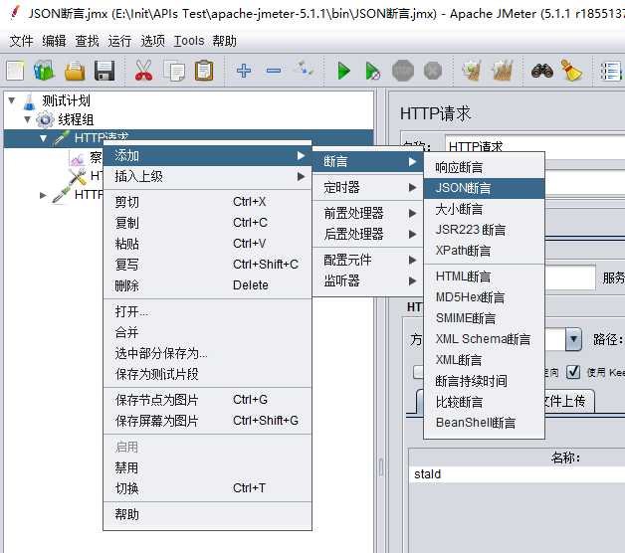This screenshot has height=553, width=625.
Task: Open the Templates toolbar icon
Action: (x=44, y=71)
